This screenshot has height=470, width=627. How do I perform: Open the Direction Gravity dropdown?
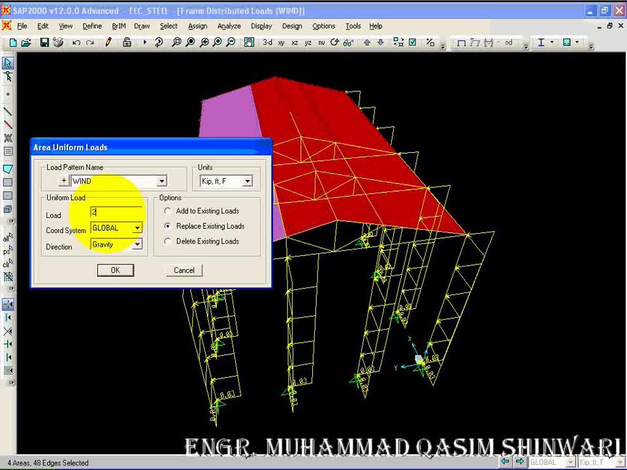[x=137, y=244]
